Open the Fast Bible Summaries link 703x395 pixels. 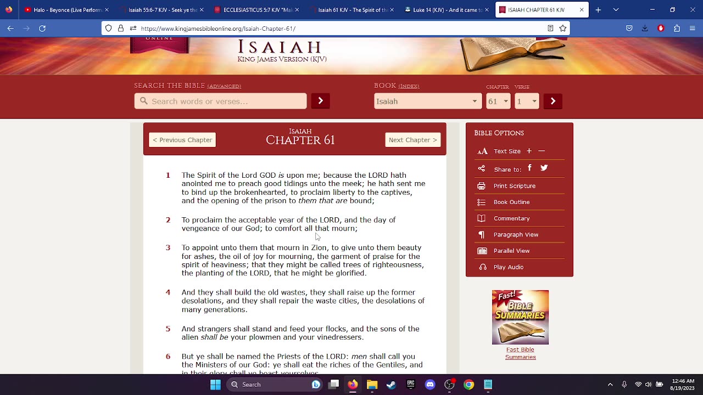pos(520,353)
